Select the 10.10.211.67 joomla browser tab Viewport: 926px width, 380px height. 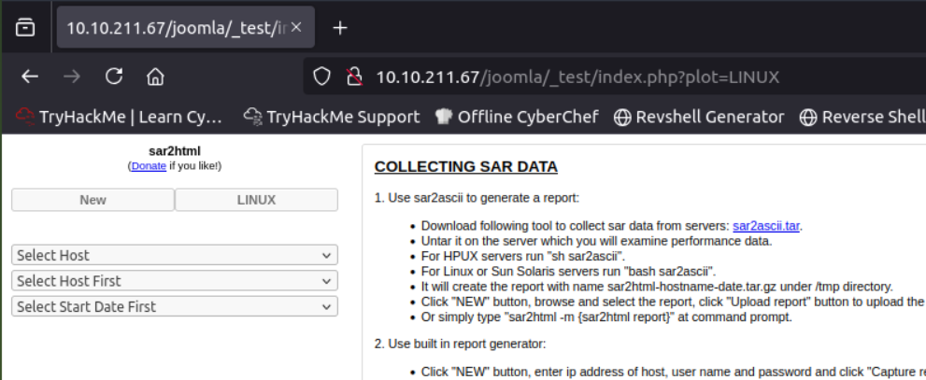pos(175,27)
